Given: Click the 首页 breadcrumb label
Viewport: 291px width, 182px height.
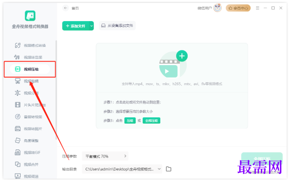Looking at the screenshot, I should tap(75, 8).
